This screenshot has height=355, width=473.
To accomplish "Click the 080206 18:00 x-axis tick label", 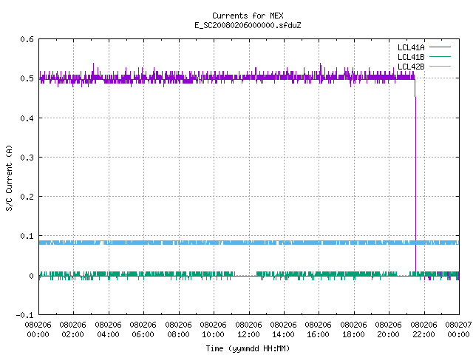I will (353, 330).
